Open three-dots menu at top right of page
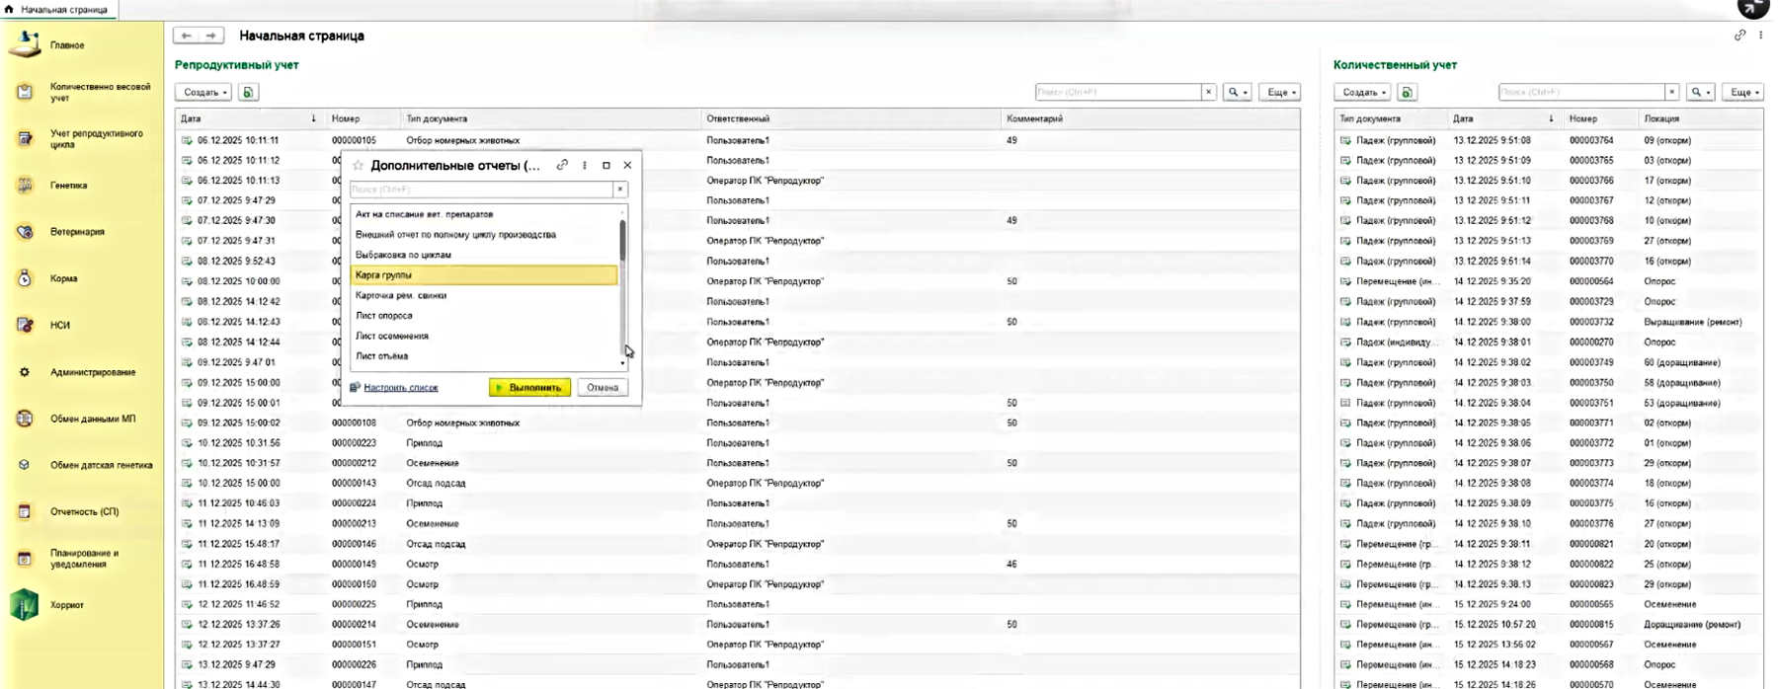The image size is (1778, 689). (1760, 36)
